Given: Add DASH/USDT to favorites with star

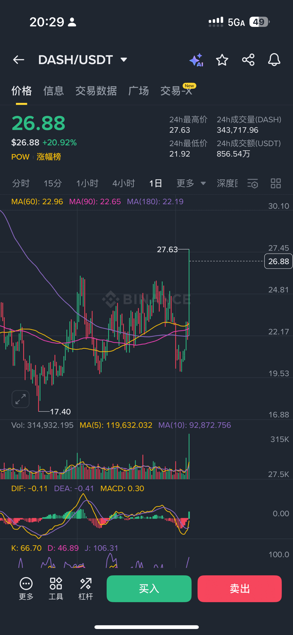Looking at the screenshot, I should 222,60.
